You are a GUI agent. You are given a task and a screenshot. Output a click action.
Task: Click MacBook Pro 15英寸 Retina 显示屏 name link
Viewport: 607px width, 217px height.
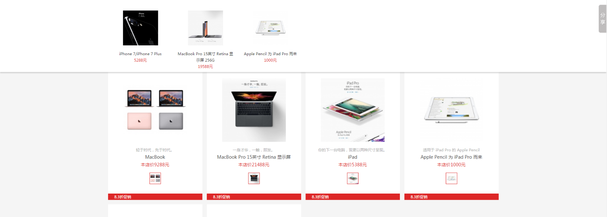click(x=254, y=157)
